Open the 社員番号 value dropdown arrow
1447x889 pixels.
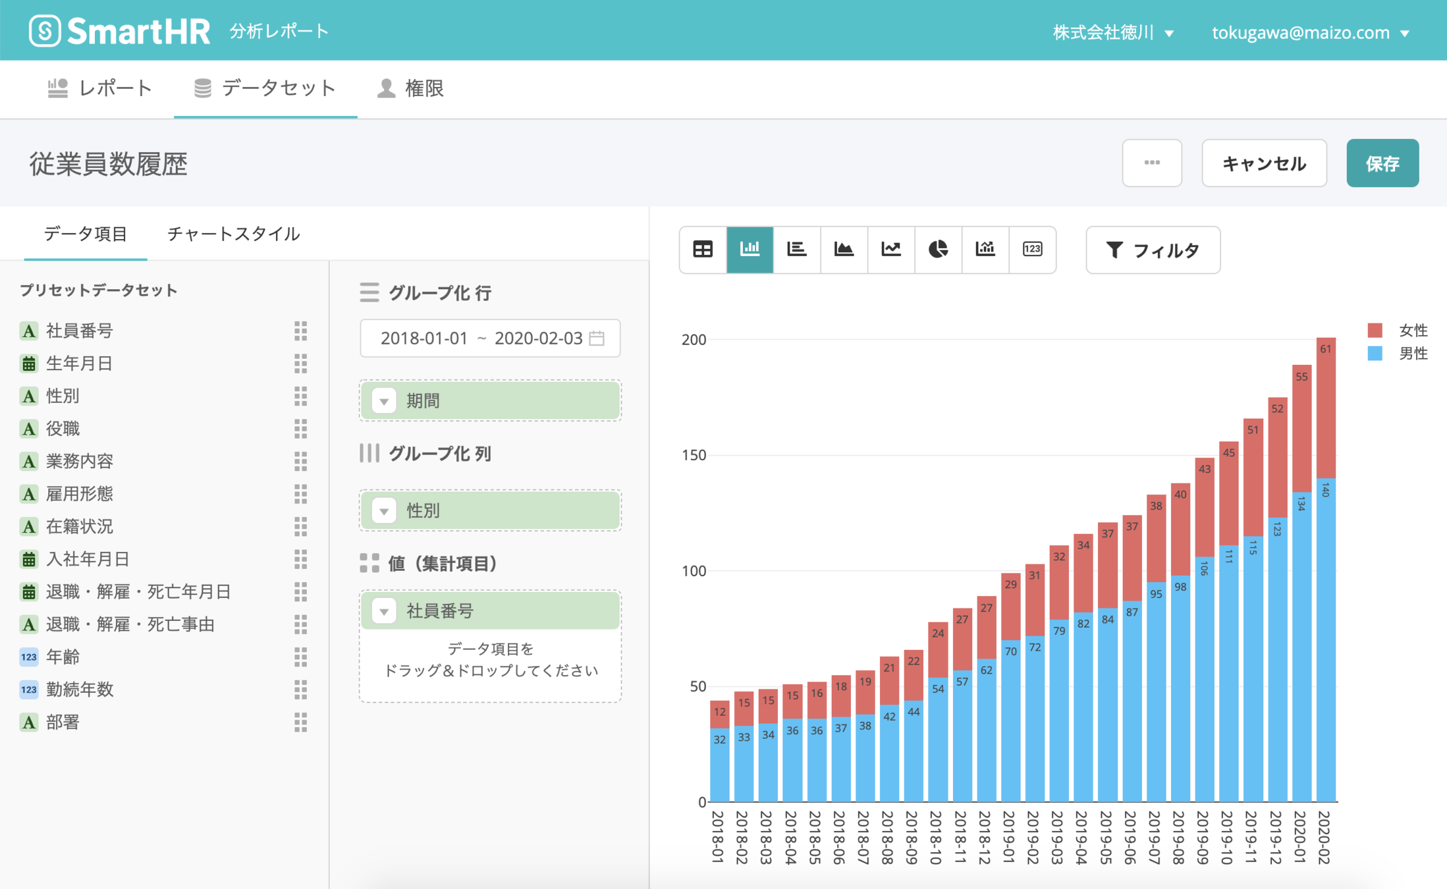[384, 611]
